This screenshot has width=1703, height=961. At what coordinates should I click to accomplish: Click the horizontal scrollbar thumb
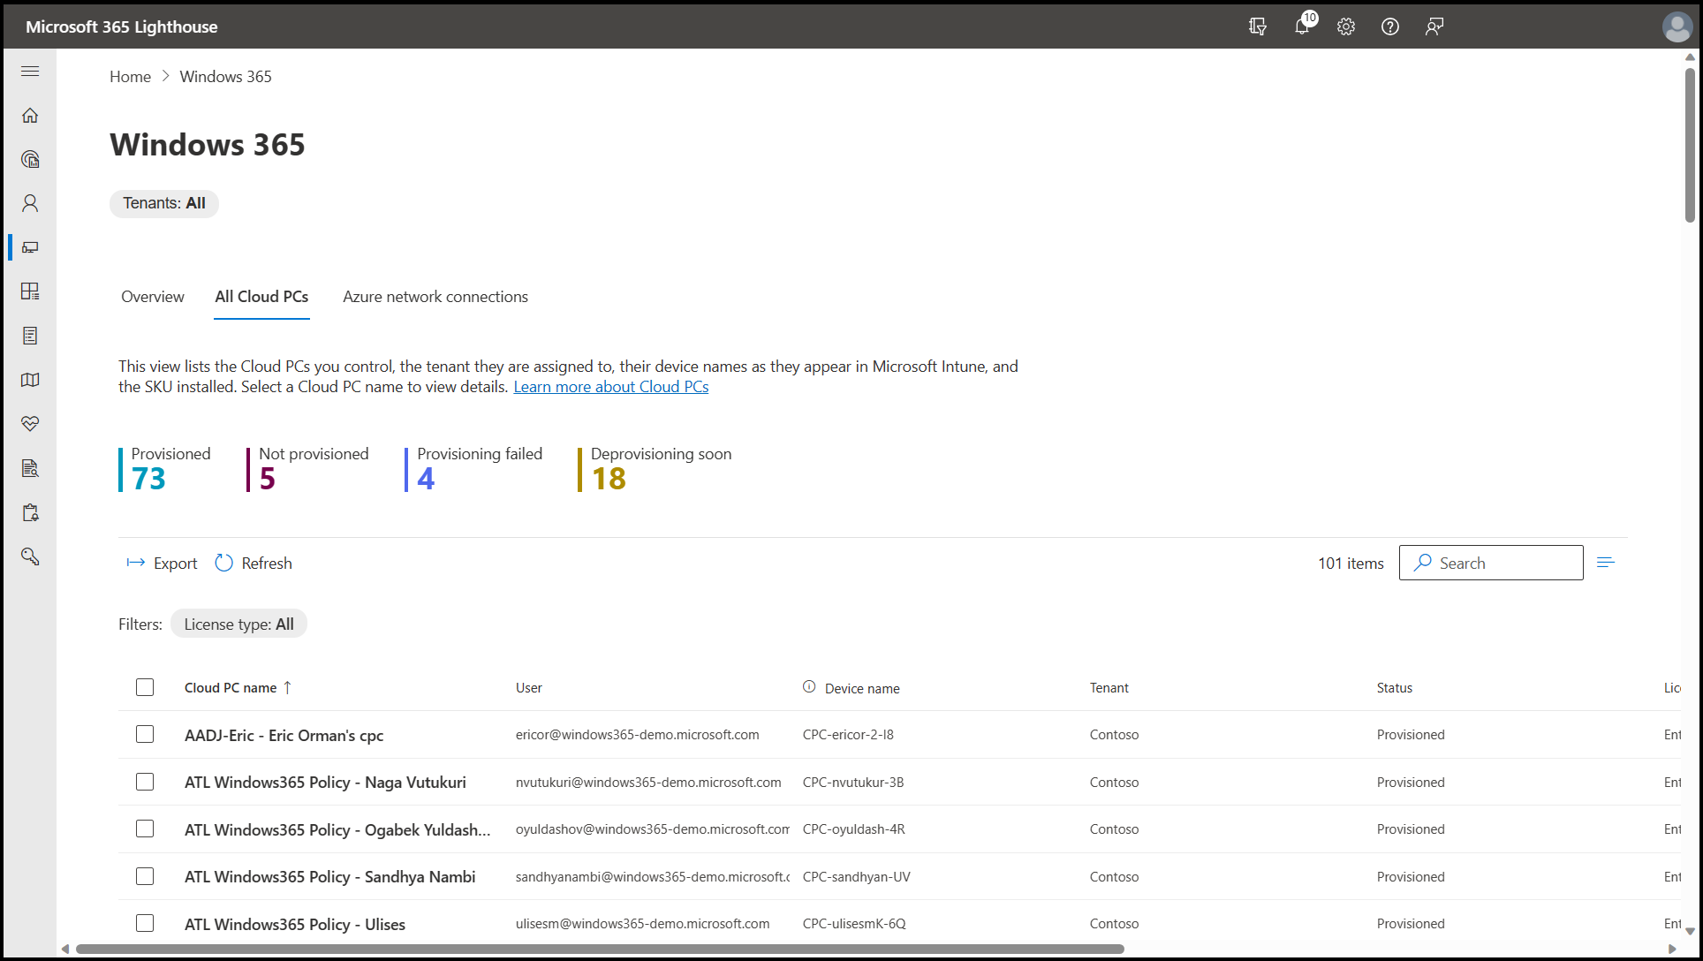point(600,950)
